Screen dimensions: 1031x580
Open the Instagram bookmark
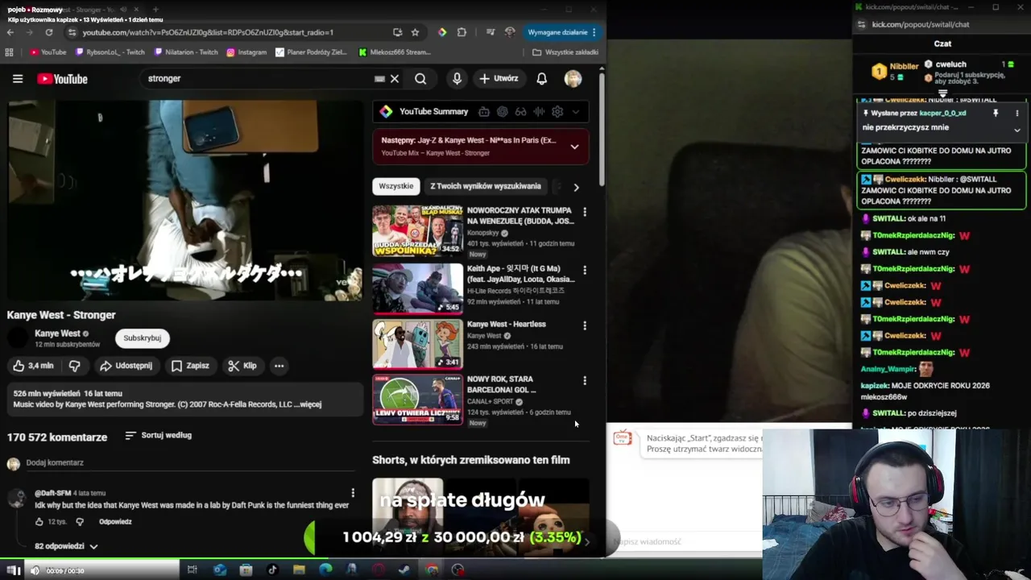pyautogui.click(x=246, y=52)
